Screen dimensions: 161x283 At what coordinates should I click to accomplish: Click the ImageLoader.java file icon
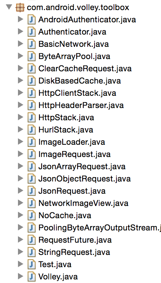pyautogui.click(x=32, y=143)
